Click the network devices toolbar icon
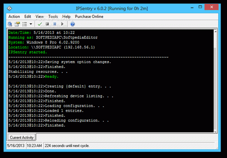The height and width of the screenshot is (158, 227). (x=10, y=24)
